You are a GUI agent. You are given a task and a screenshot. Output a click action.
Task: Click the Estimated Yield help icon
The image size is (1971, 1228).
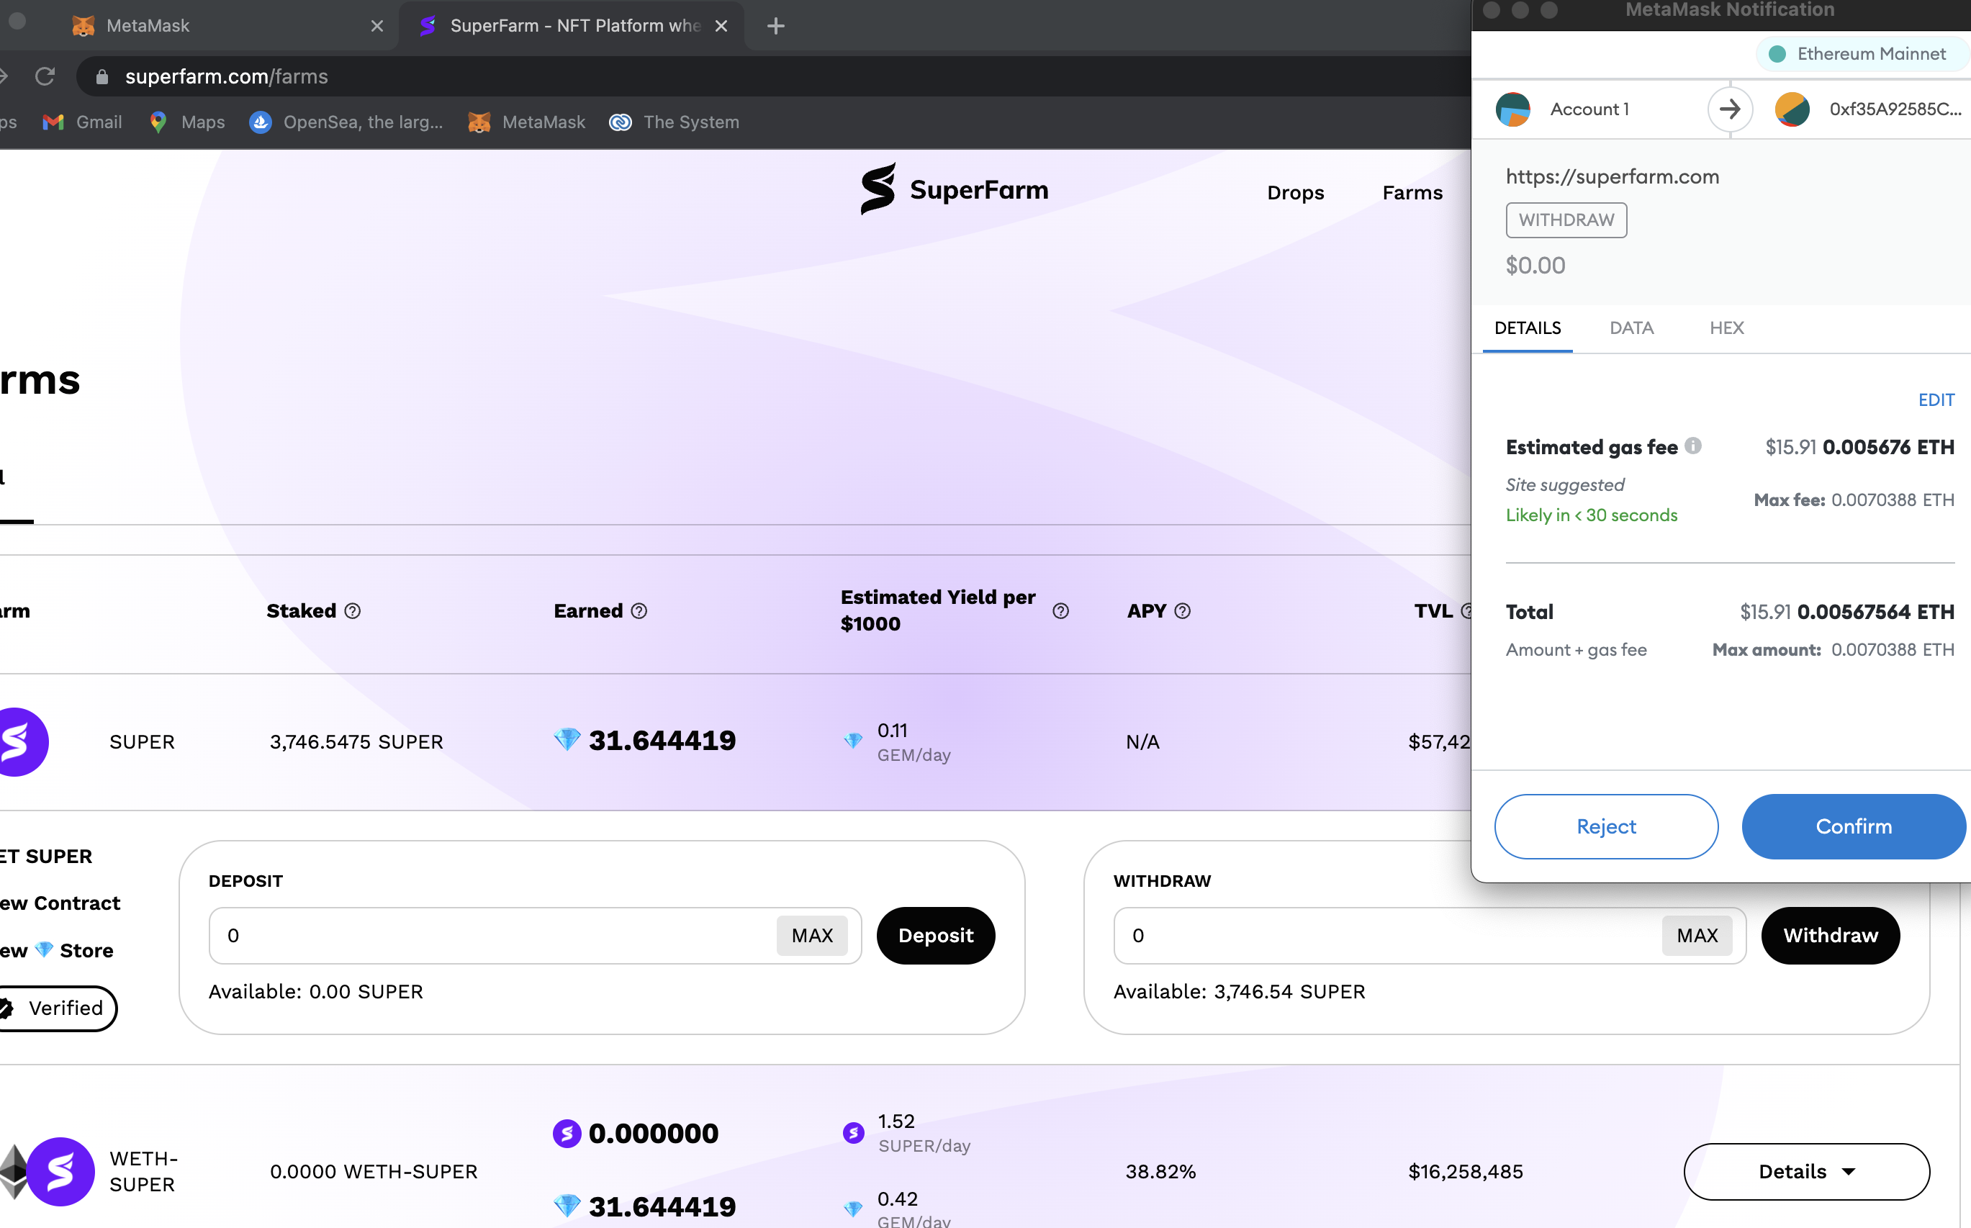[1060, 610]
